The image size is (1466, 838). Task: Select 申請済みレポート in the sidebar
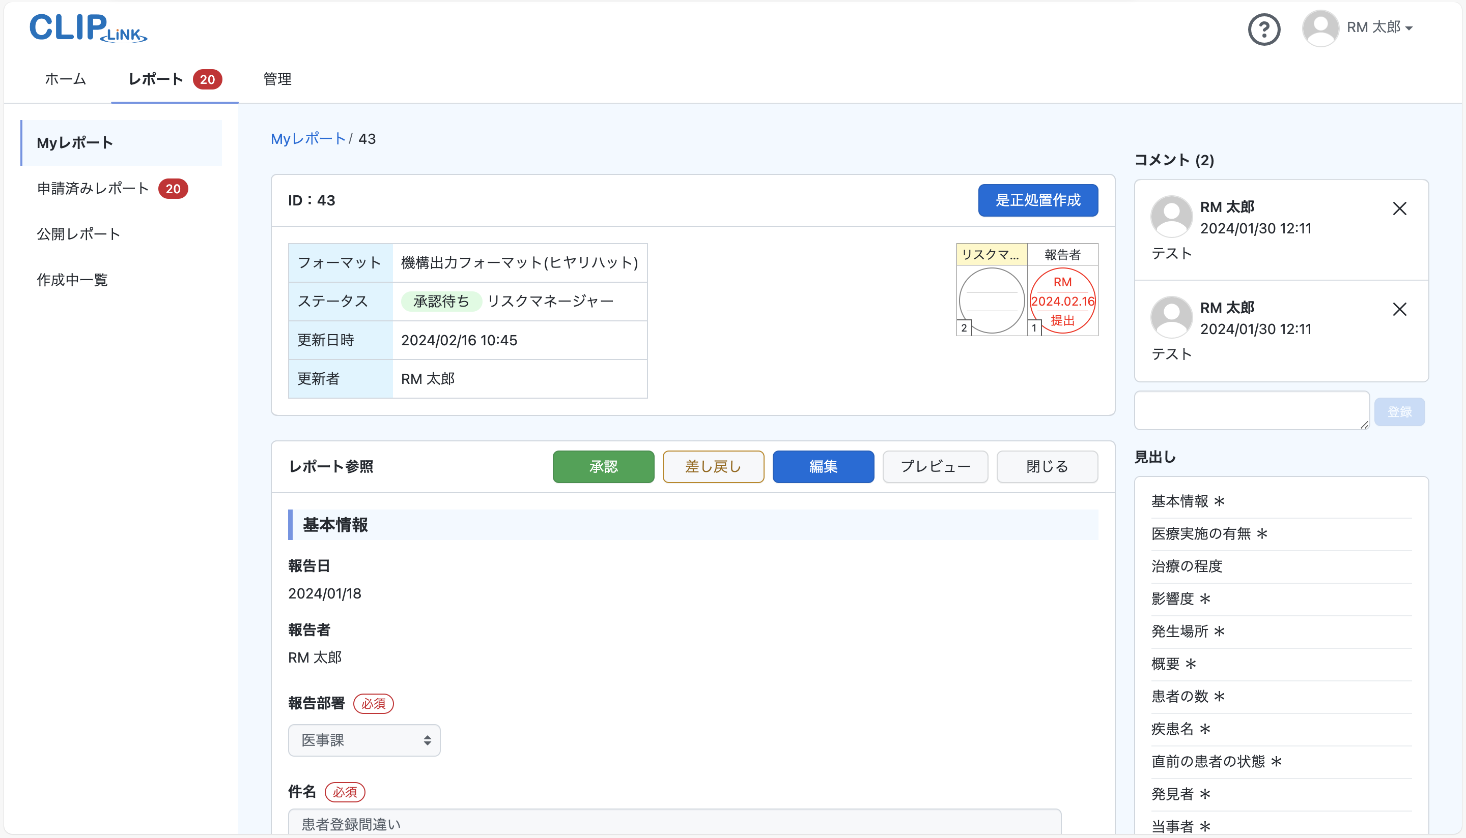coord(92,188)
